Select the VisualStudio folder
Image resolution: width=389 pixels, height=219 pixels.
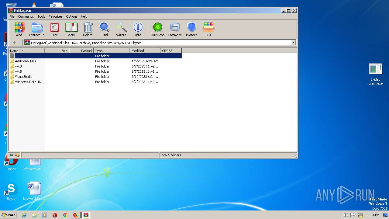click(x=23, y=77)
